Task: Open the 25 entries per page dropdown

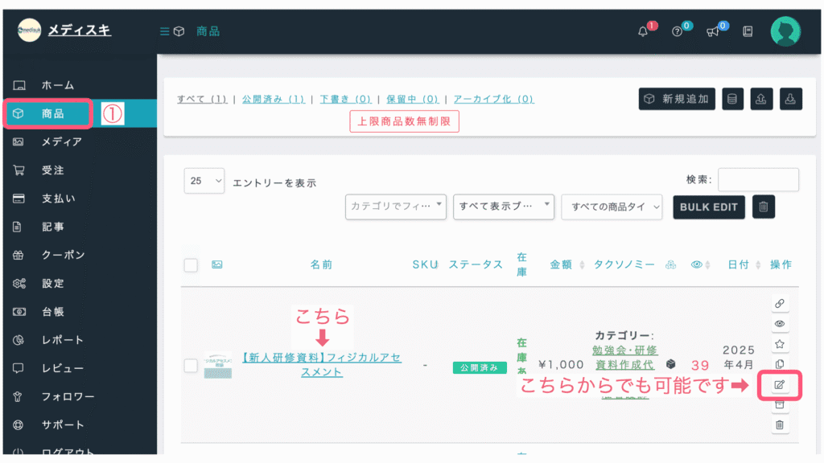Action: tap(204, 181)
